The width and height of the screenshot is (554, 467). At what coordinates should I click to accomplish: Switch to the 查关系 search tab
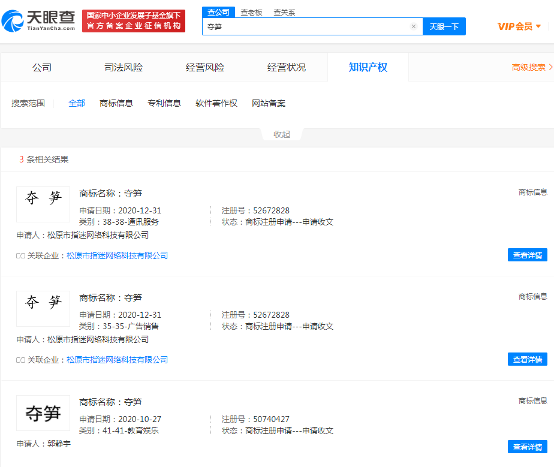[x=284, y=12]
